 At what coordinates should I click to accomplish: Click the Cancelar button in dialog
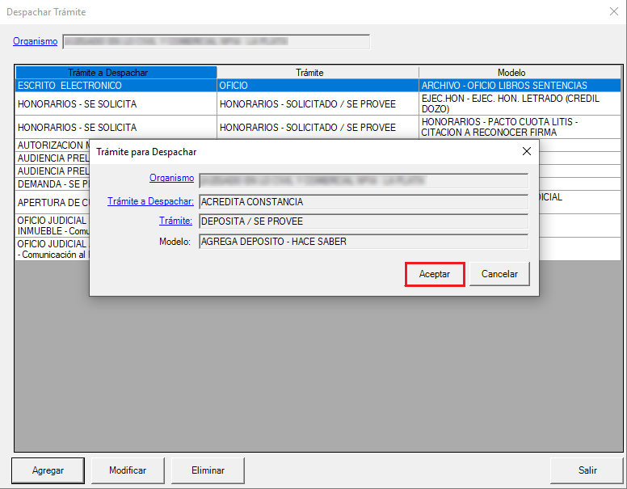click(499, 274)
